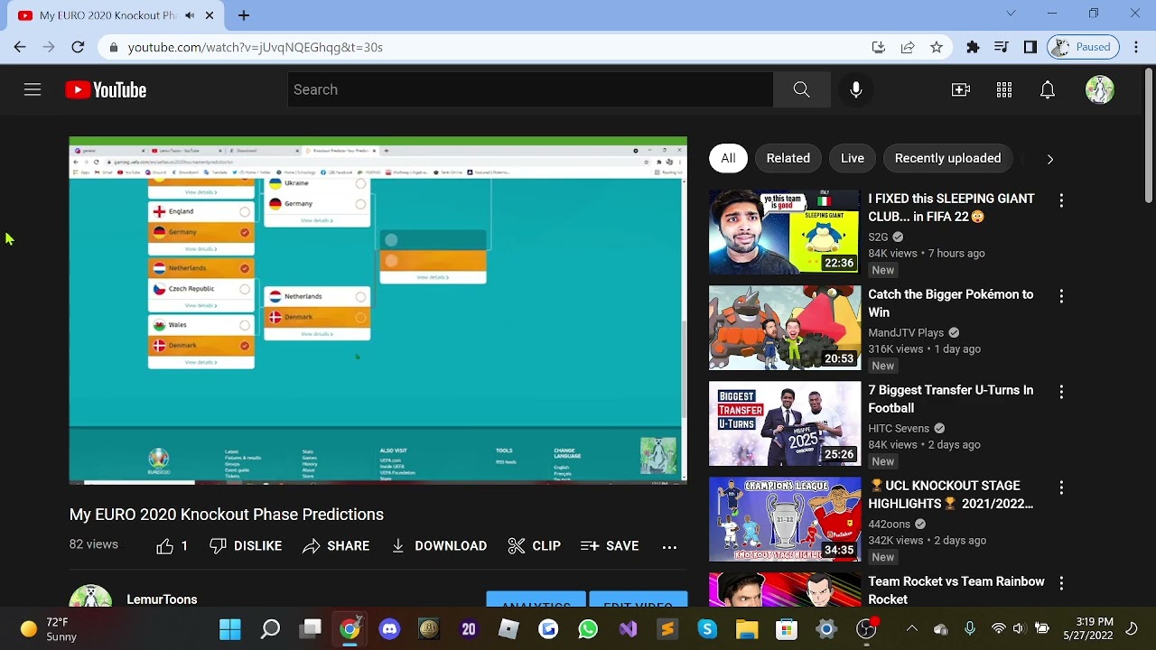This screenshot has height=650, width=1156.
Task: Select the Recently uploaded chip
Action: click(947, 158)
